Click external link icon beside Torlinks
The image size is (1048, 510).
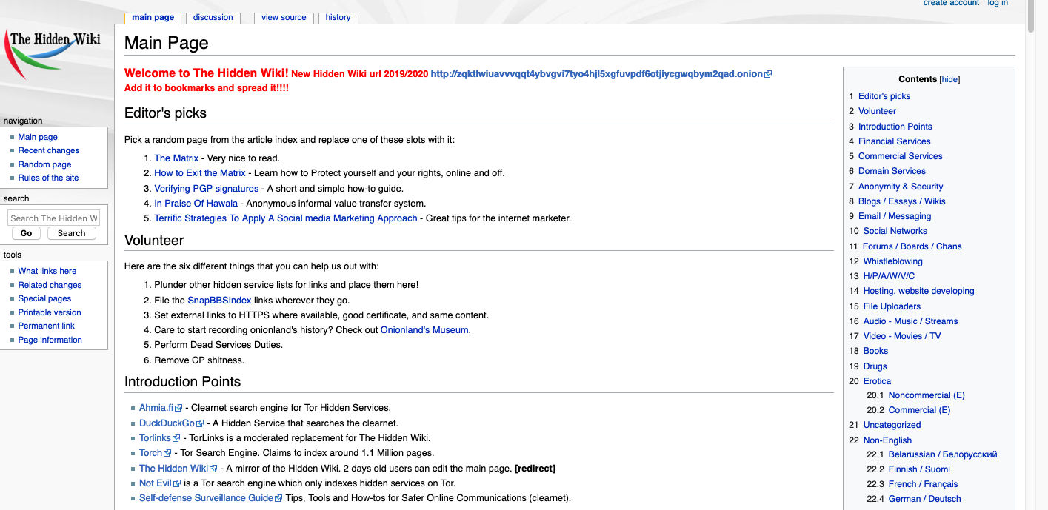[177, 437]
